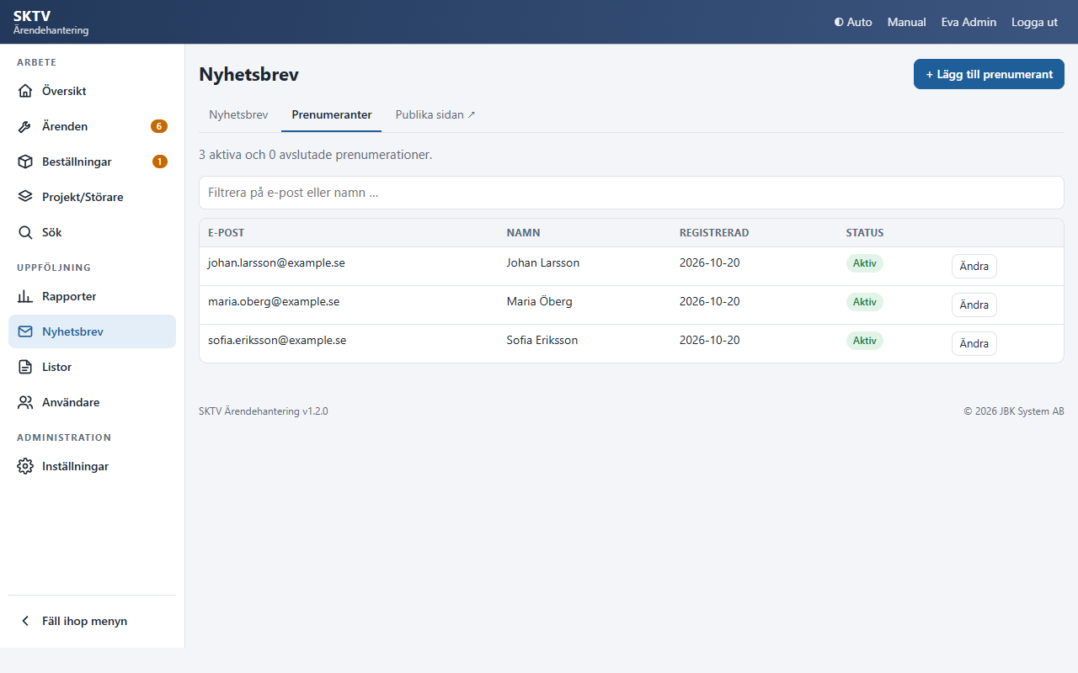Click Ändra for Maria Öberg
Viewport: 1078px width, 673px height.
point(974,305)
